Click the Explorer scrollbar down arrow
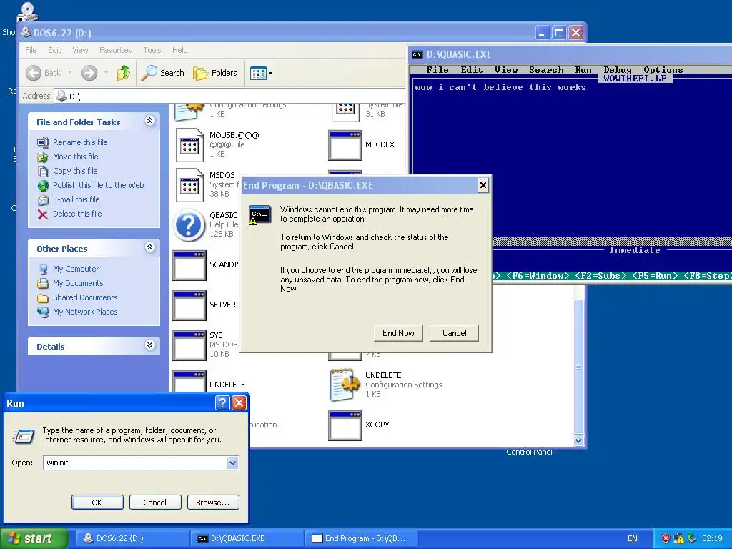Viewport: 732px width, 549px height. click(x=578, y=440)
